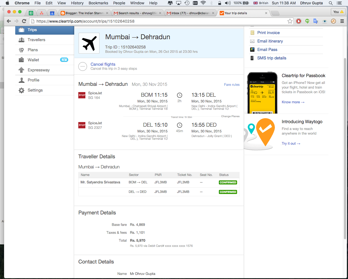The height and width of the screenshot is (279, 348).
Task: Open the Chrome Bookmarks menu
Action: point(98,3)
